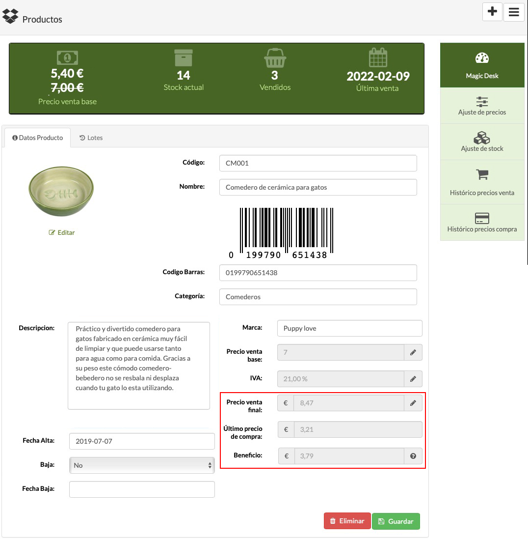This screenshot has width=528, height=540.
Task: Switch to the Lotes tab
Action: (91, 138)
